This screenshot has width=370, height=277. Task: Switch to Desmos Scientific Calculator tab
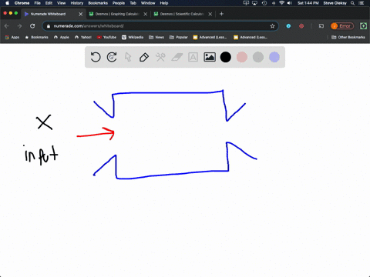coord(182,14)
